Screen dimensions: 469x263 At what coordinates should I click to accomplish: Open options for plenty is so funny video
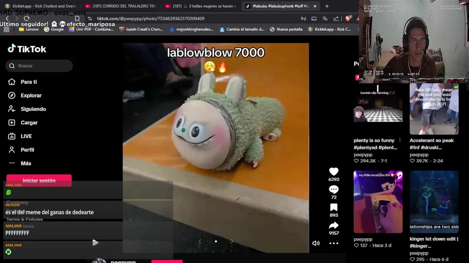coord(400,140)
